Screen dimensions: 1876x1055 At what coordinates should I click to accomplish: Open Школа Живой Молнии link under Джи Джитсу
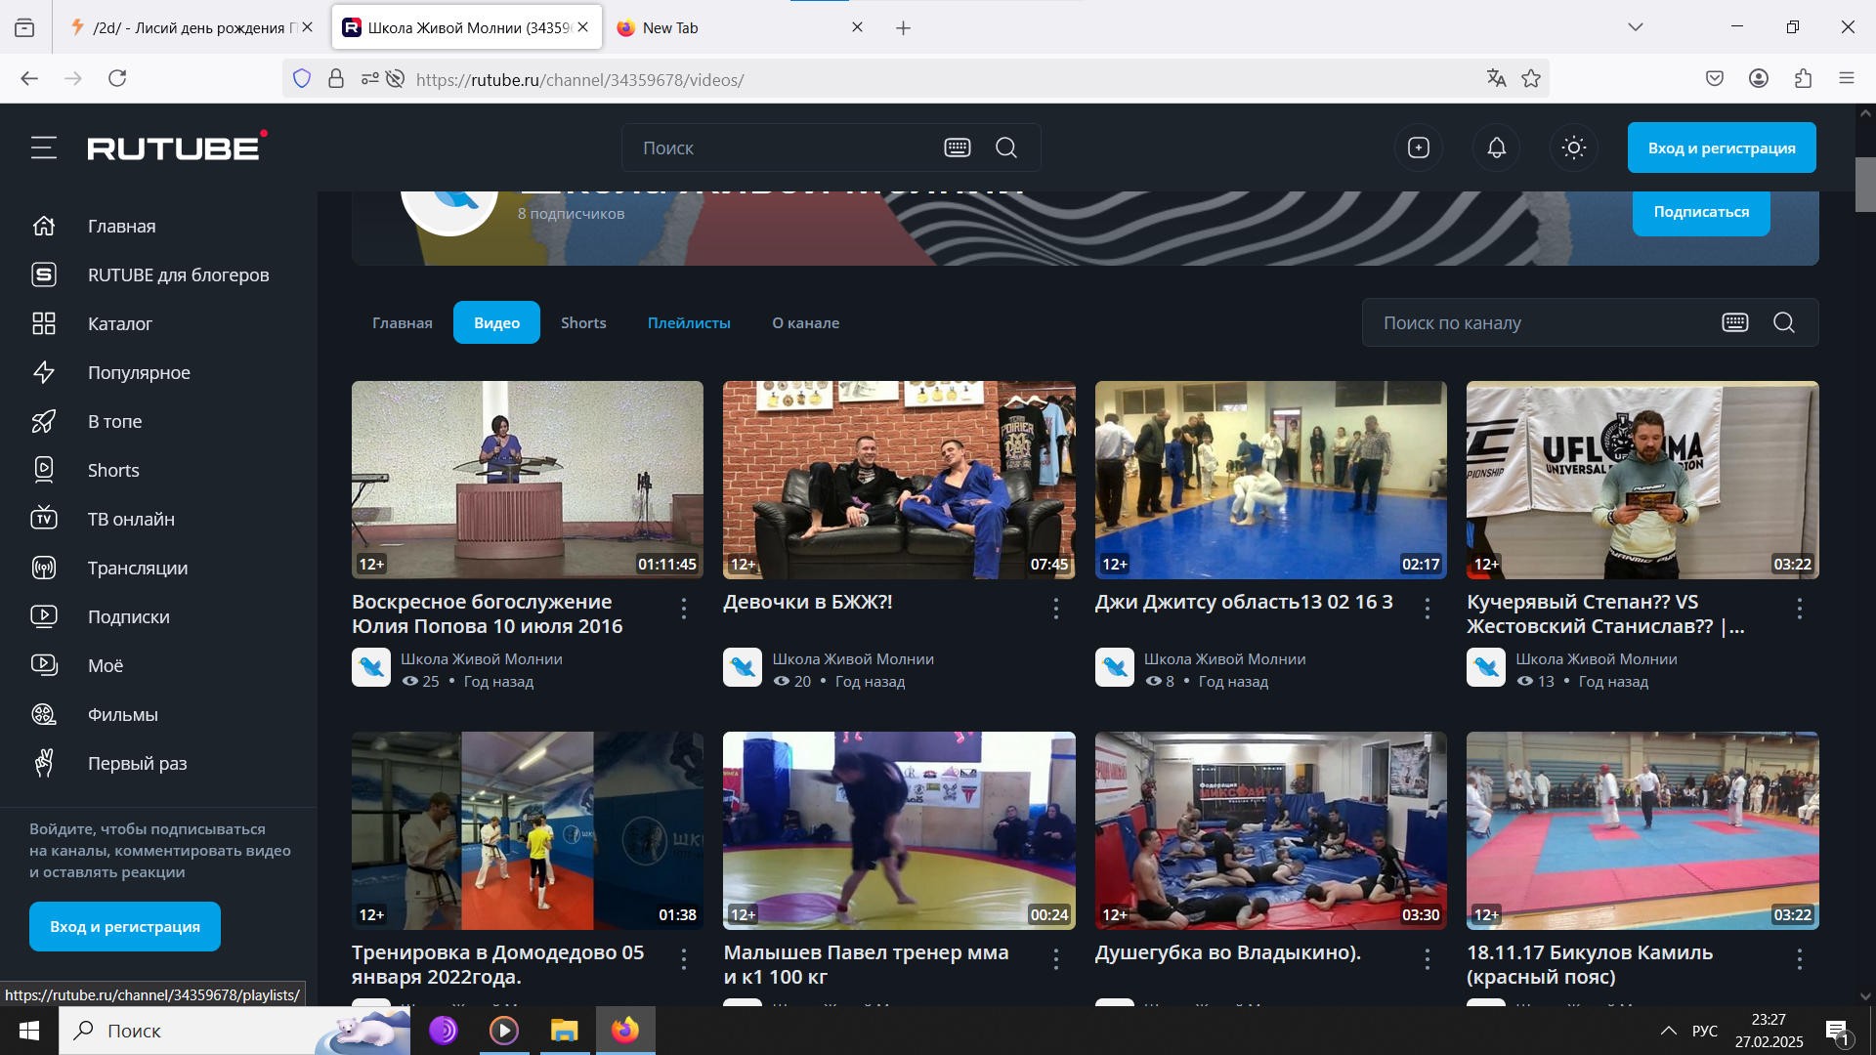click(1224, 658)
